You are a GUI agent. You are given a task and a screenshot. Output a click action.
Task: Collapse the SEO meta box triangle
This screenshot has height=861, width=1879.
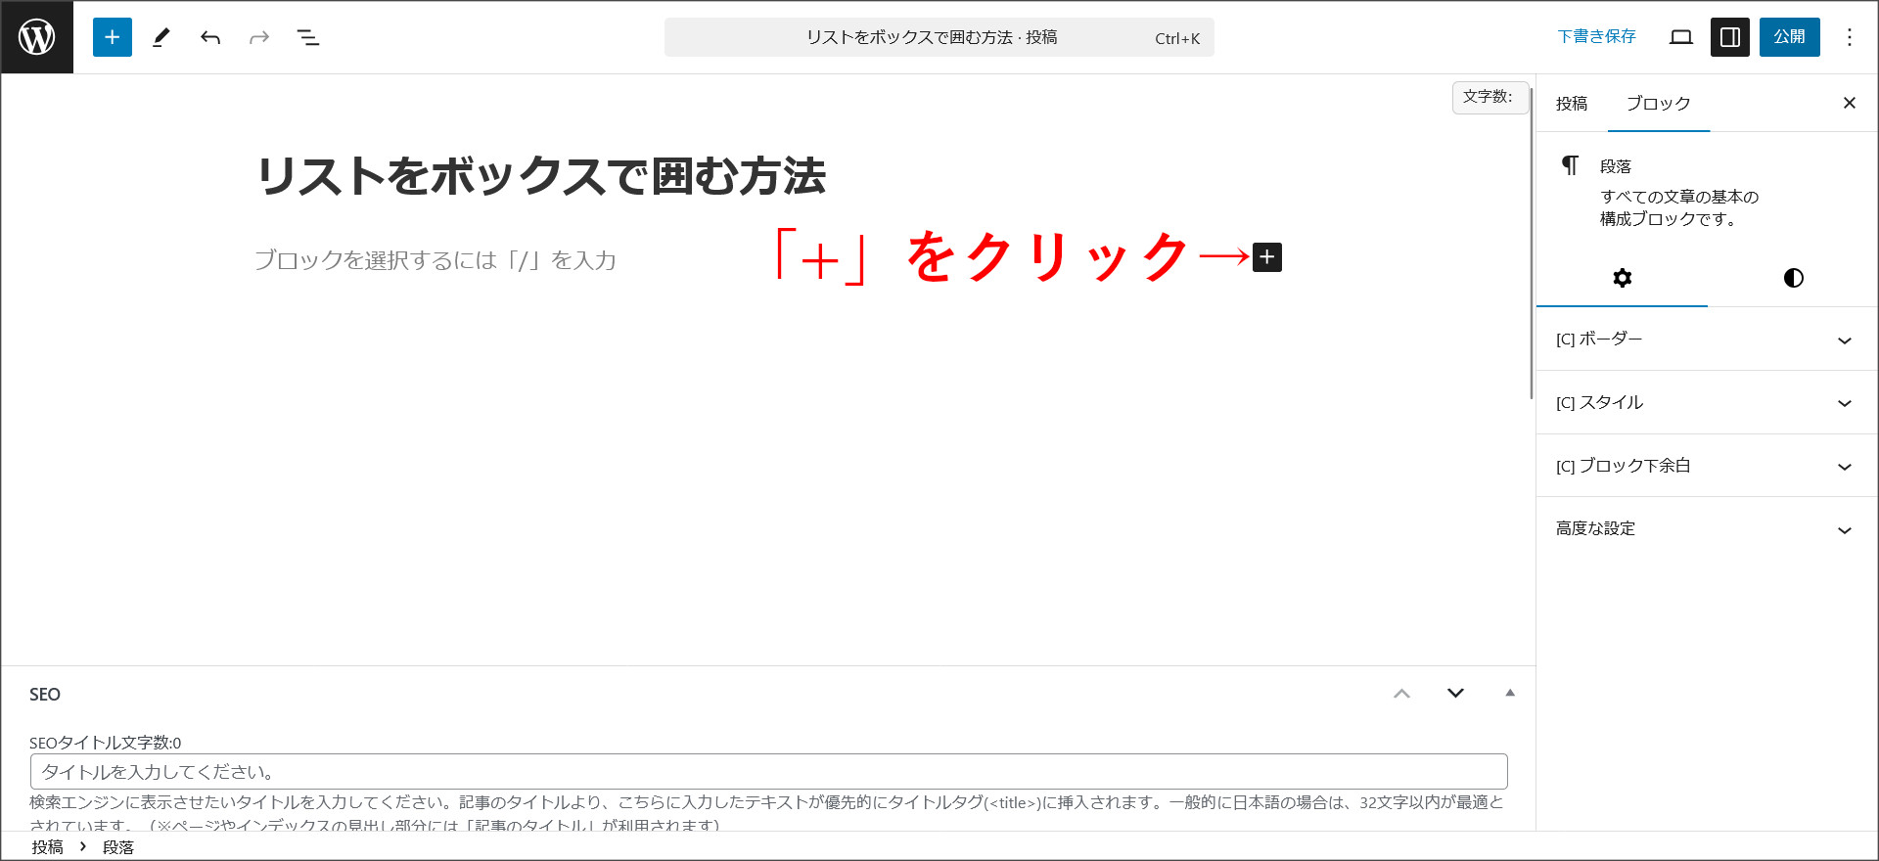(1510, 693)
